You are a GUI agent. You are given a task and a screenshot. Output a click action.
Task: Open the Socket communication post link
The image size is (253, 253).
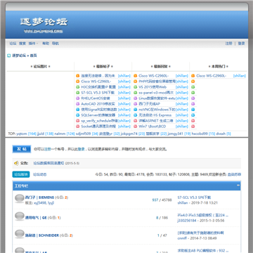point(98,126)
